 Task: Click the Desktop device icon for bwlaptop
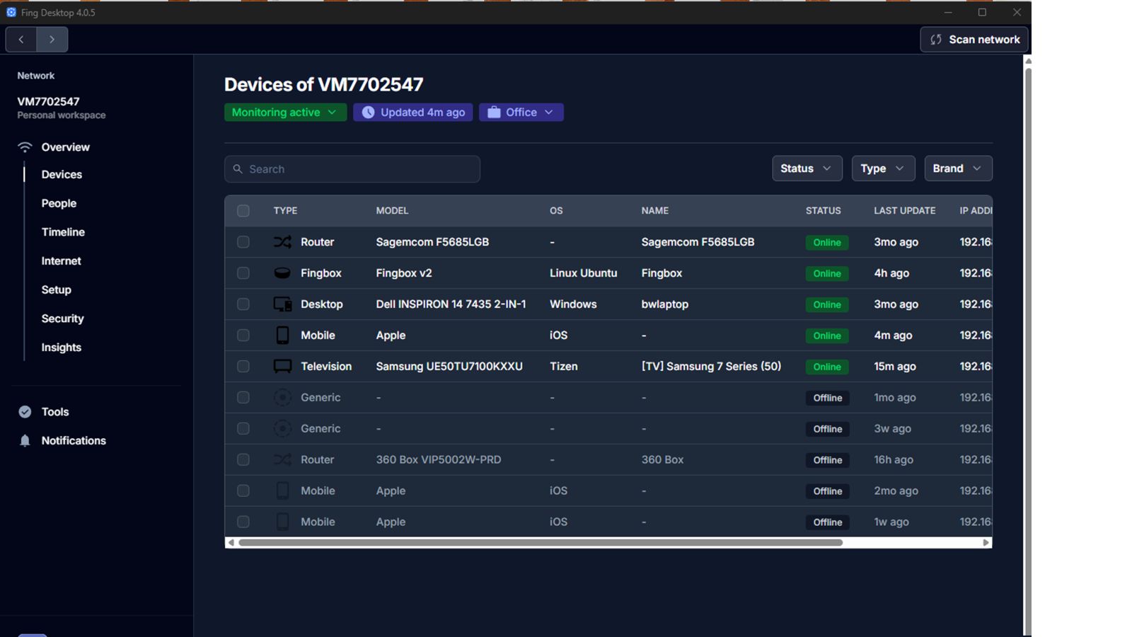[x=282, y=304]
